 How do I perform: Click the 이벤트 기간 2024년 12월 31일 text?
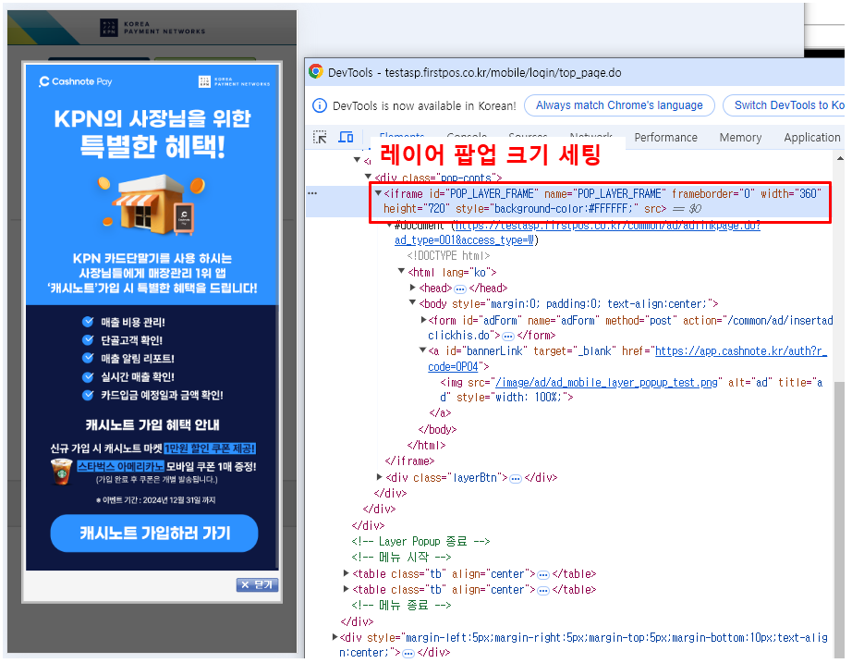pos(155,500)
